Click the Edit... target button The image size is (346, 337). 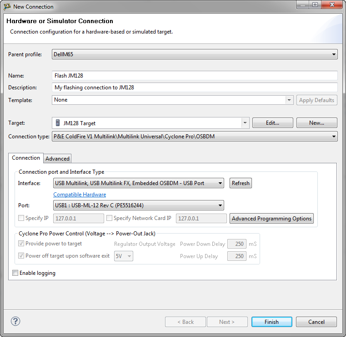(x=272, y=123)
